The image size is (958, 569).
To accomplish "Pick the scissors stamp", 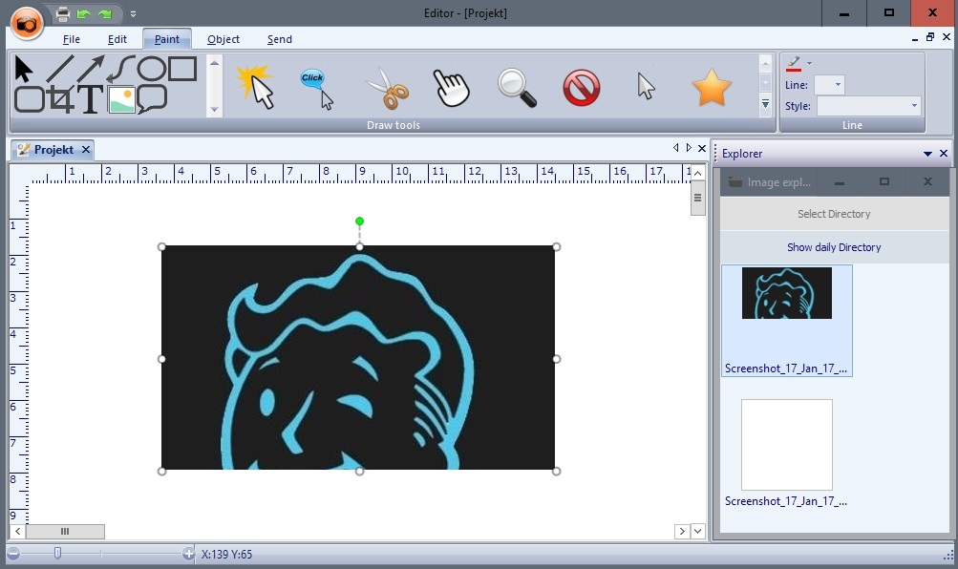I will pyautogui.click(x=388, y=89).
